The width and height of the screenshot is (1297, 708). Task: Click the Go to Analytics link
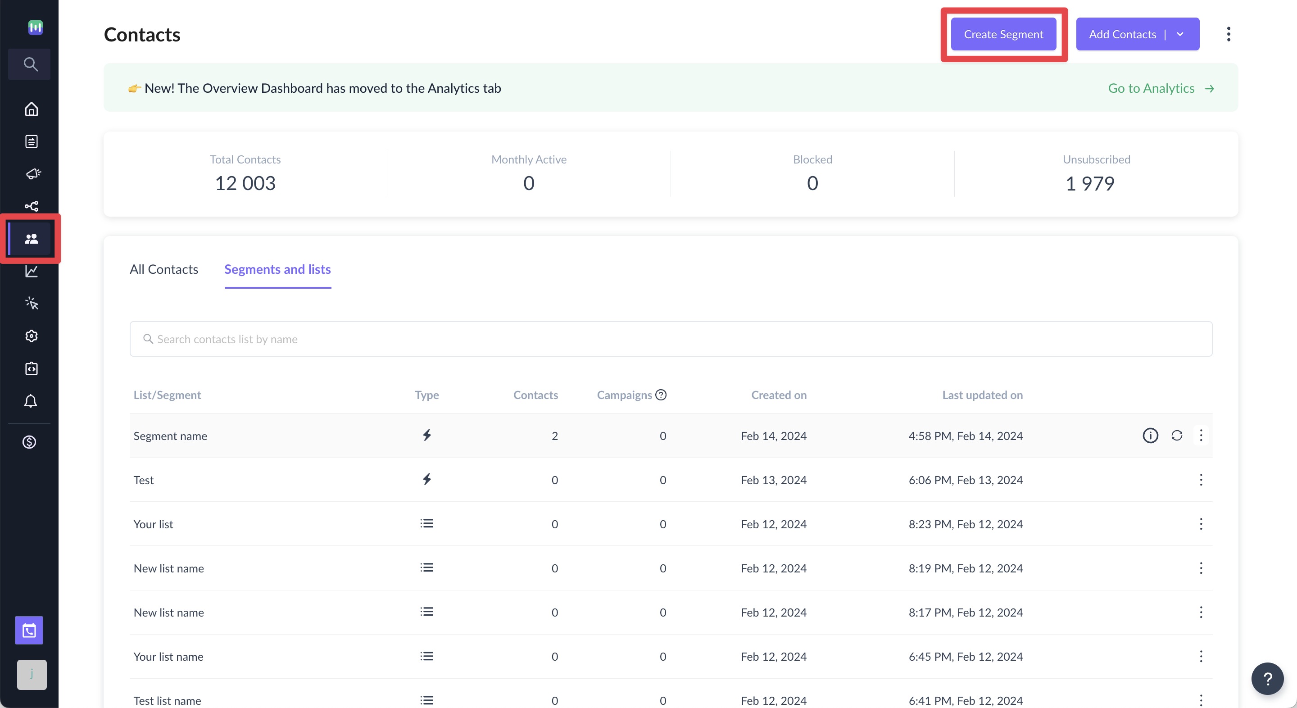pyautogui.click(x=1161, y=87)
